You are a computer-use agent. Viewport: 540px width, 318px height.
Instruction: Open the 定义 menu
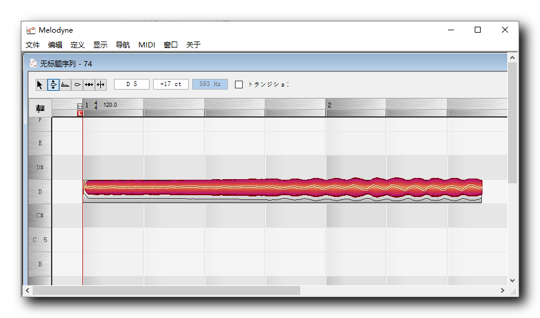tap(78, 44)
